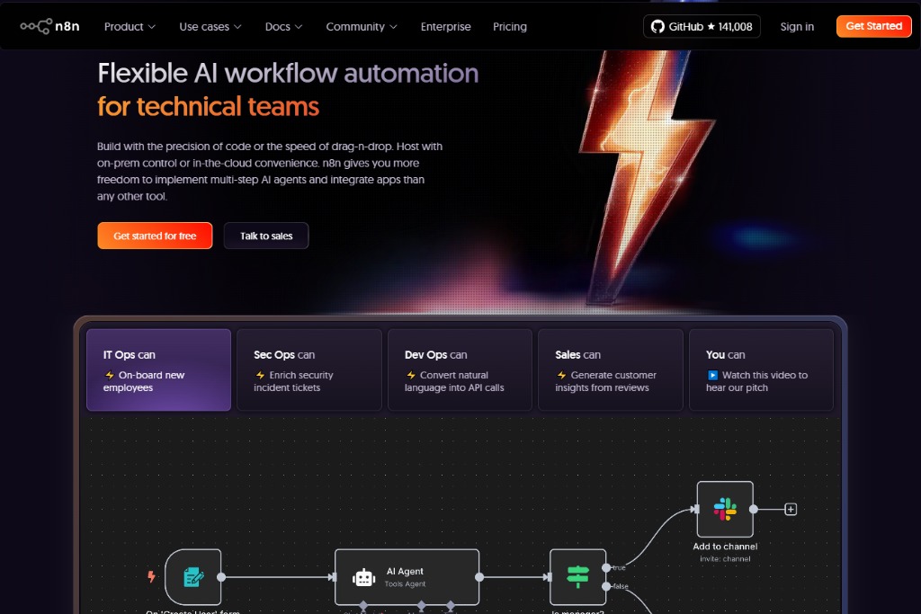
Task: Switch to the Sec Ops can tab
Action: point(308,369)
